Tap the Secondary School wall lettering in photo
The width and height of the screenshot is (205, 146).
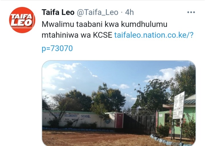pyautogui.click(x=77, y=116)
